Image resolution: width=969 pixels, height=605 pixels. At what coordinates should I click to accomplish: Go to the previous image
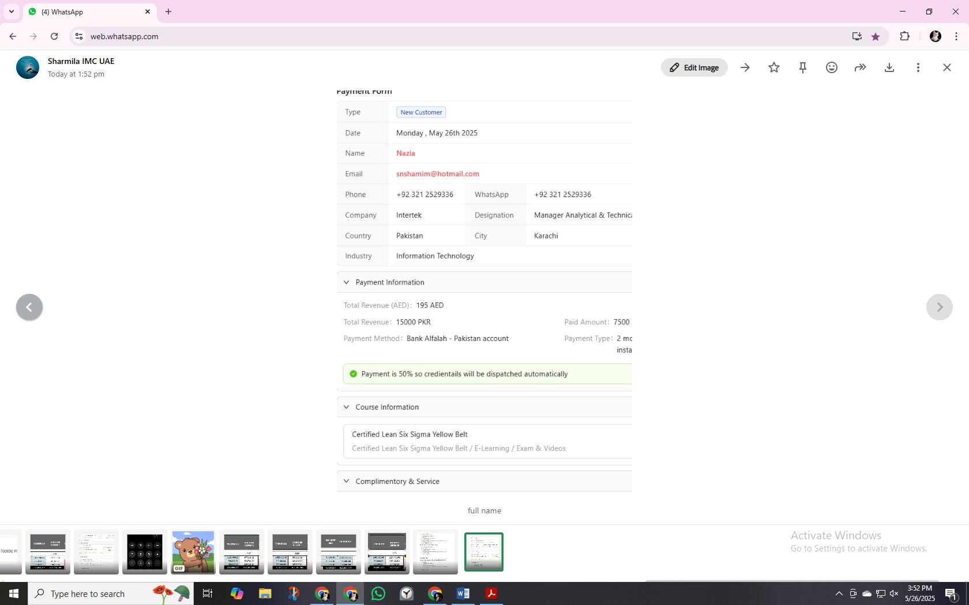point(29,307)
